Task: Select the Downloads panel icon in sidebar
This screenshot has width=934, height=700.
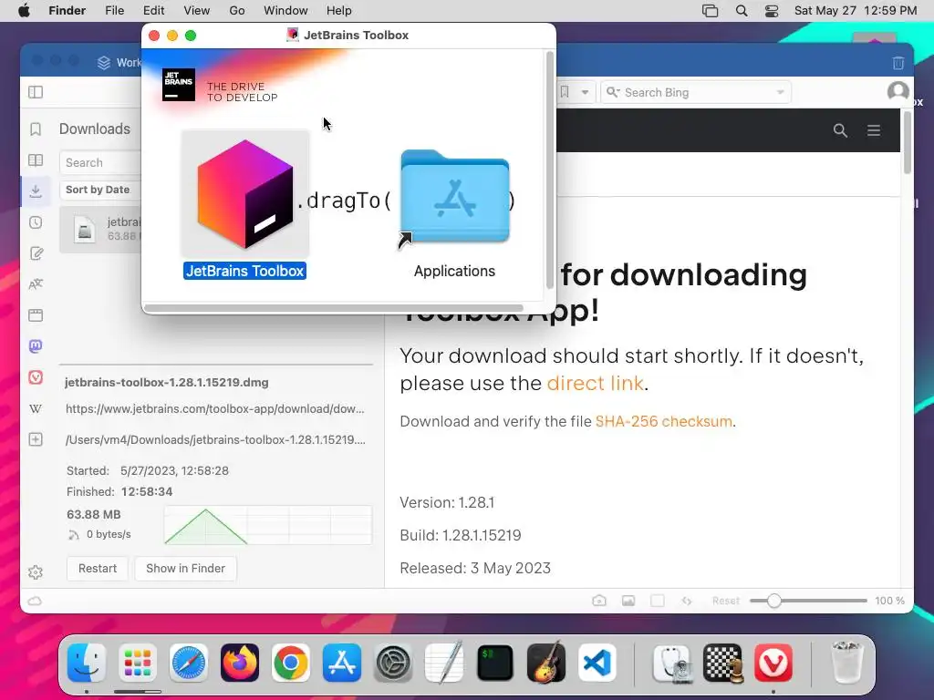Action: [x=36, y=191]
